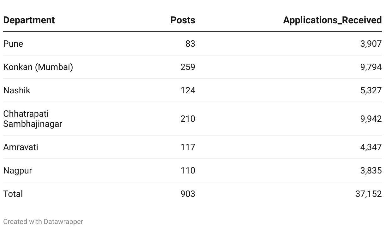
Task: Select applications value 9,942
Action: pyautogui.click(x=371, y=119)
